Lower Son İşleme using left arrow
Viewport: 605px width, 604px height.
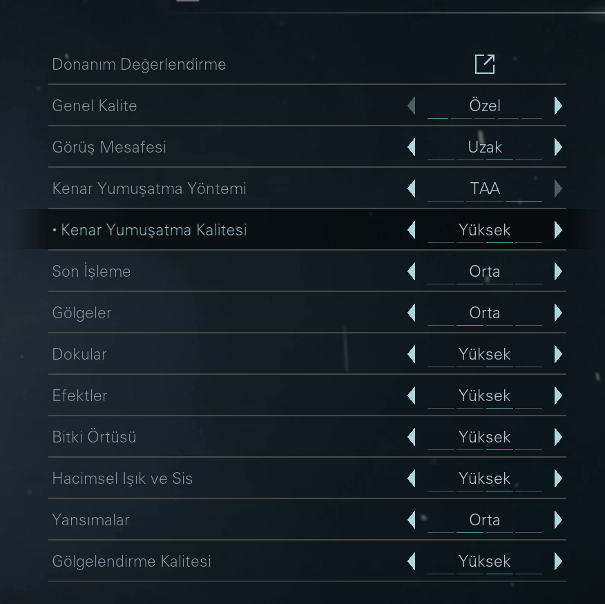(x=412, y=271)
